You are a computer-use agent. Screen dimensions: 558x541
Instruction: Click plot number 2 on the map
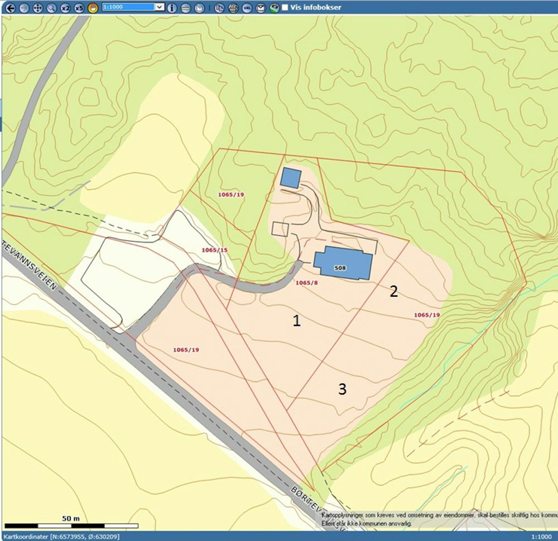tap(393, 291)
